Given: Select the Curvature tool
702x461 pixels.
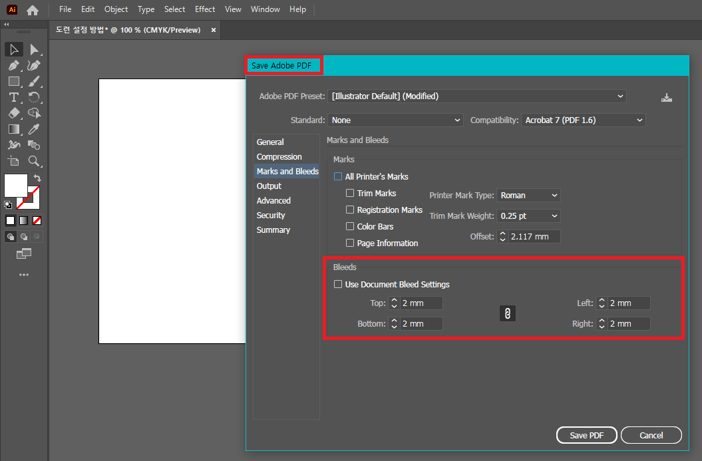Looking at the screenshot, I should (x=33, y=66).
